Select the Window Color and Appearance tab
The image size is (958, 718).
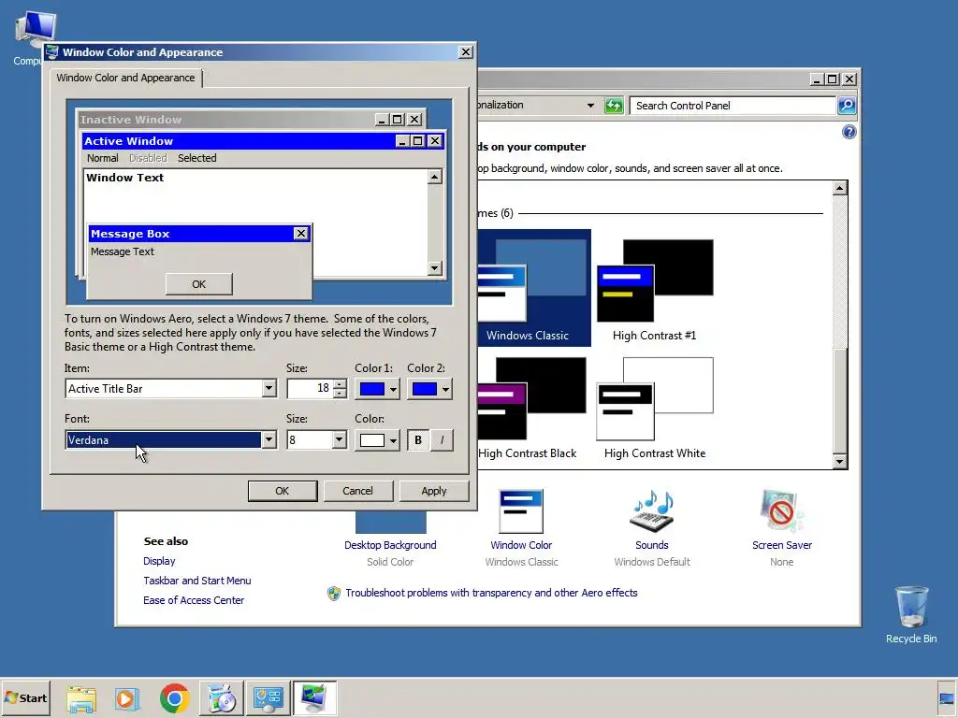(126, 78)
